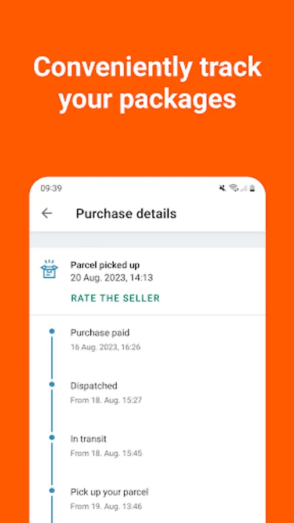The height and width of the screenshot is (523, 294).
Task: Click the parcel box icon
Action: [x=49, y=269]
